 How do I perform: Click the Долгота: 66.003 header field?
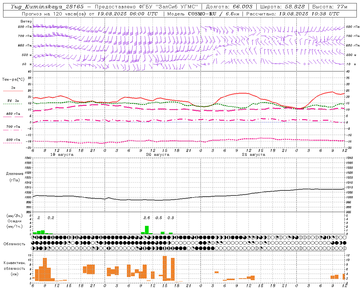pos(229,7)
